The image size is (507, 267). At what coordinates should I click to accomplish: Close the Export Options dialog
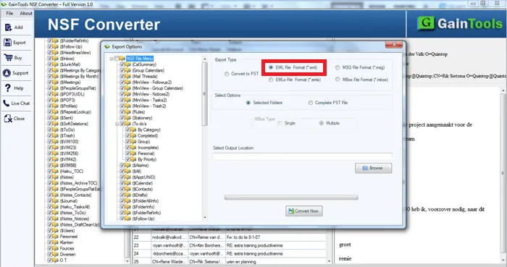(x=394, y=45)
